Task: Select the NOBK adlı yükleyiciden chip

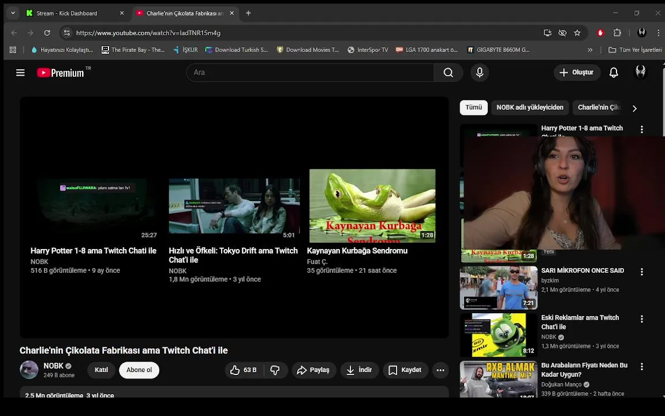Action: (x=530, y=107)
